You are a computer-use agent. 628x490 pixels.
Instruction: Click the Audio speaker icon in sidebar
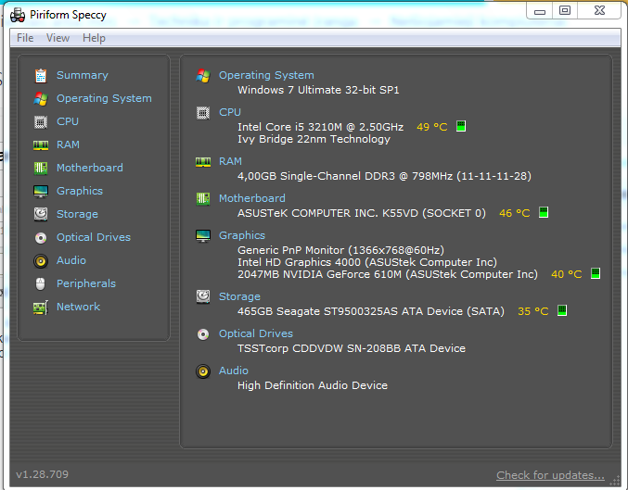click(41, 261)
